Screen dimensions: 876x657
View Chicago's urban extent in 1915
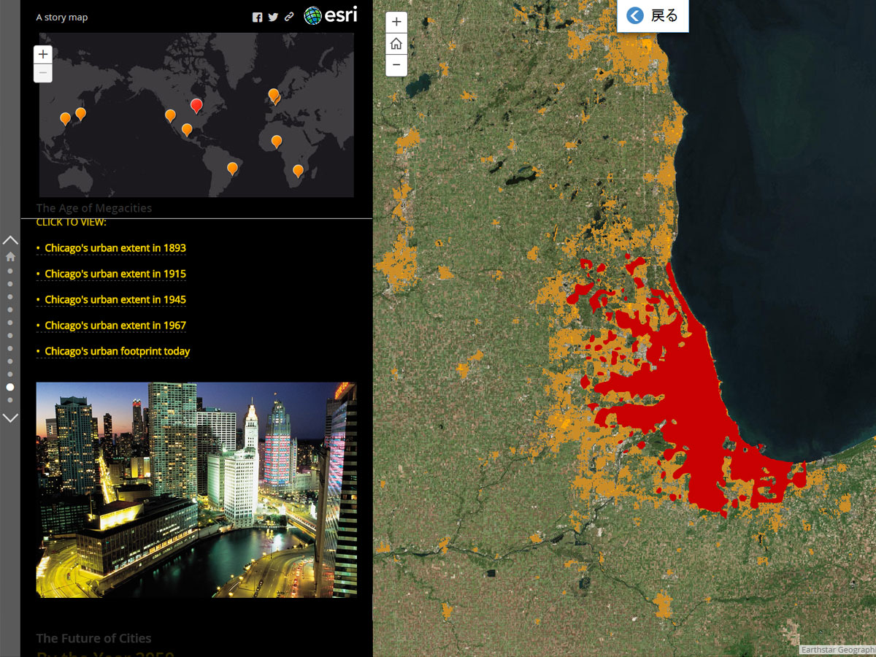pos(115,274)
